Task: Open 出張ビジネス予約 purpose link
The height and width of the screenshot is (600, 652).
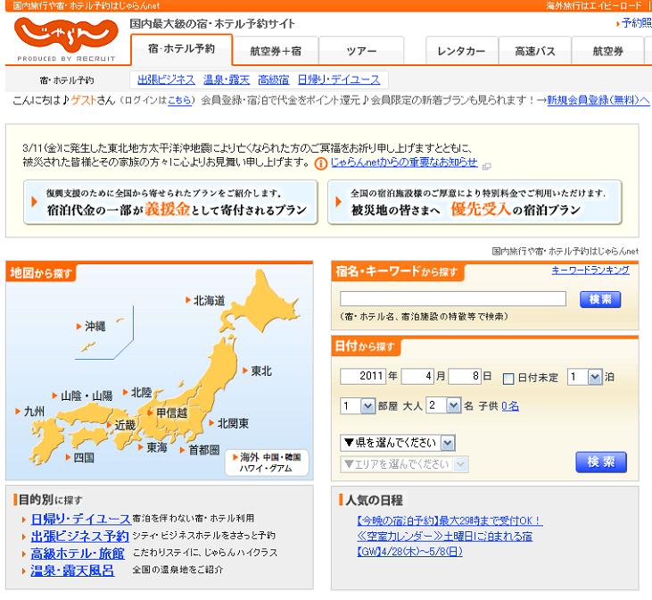Action: [80, 536]
